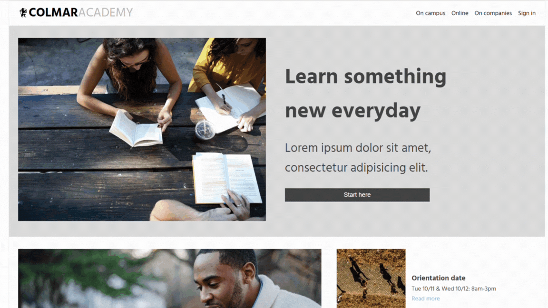Click the woman in yellow shirt in photo
This screenshot has height=308, width=548.
click(229, 67)
